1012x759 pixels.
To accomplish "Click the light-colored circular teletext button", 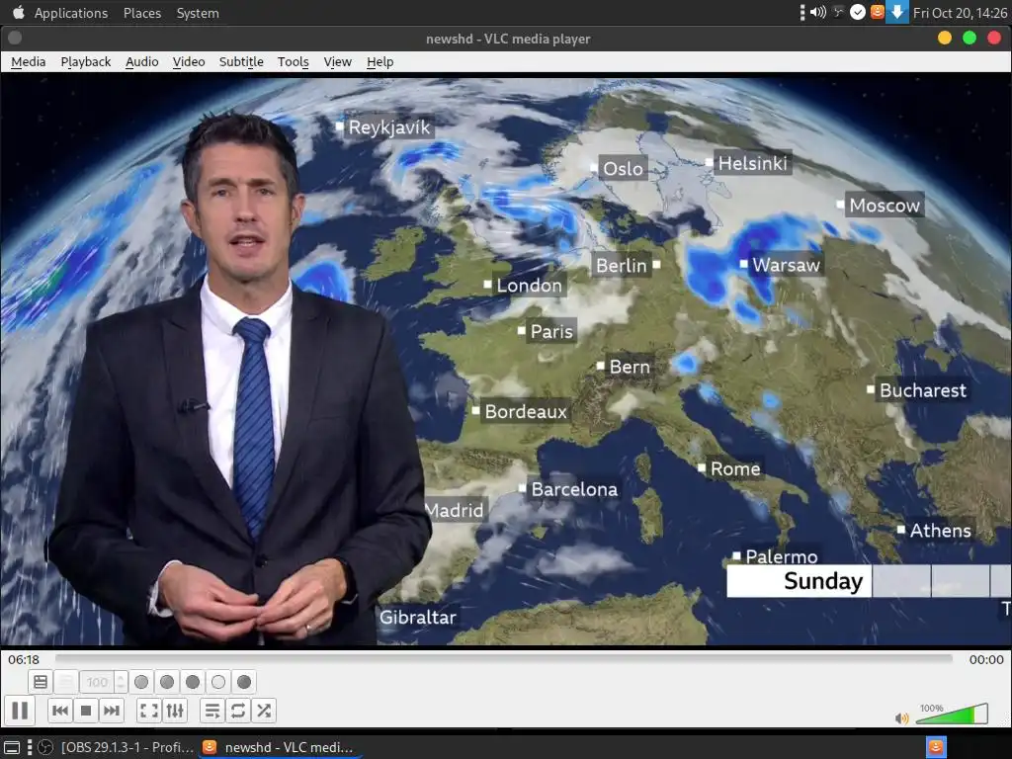I will (x=218, y=682).
